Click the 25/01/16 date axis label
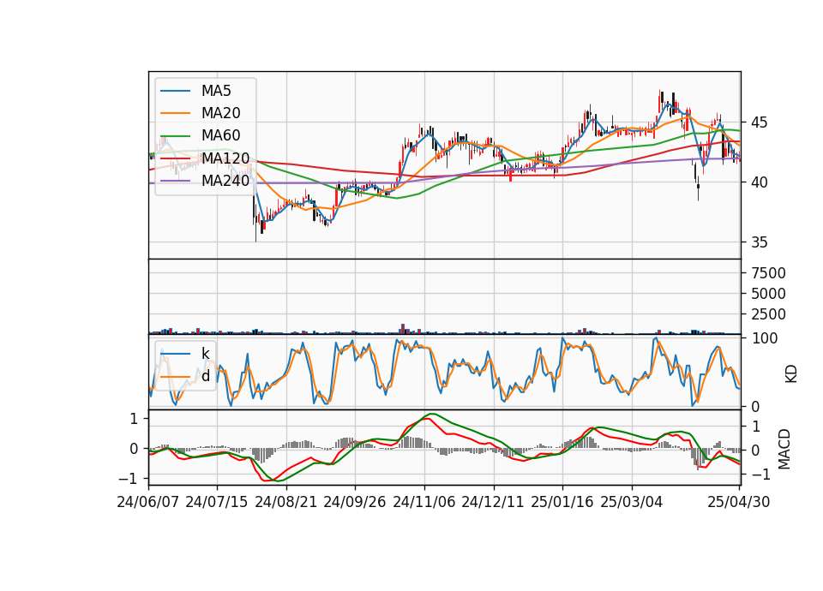 (562, 502)
